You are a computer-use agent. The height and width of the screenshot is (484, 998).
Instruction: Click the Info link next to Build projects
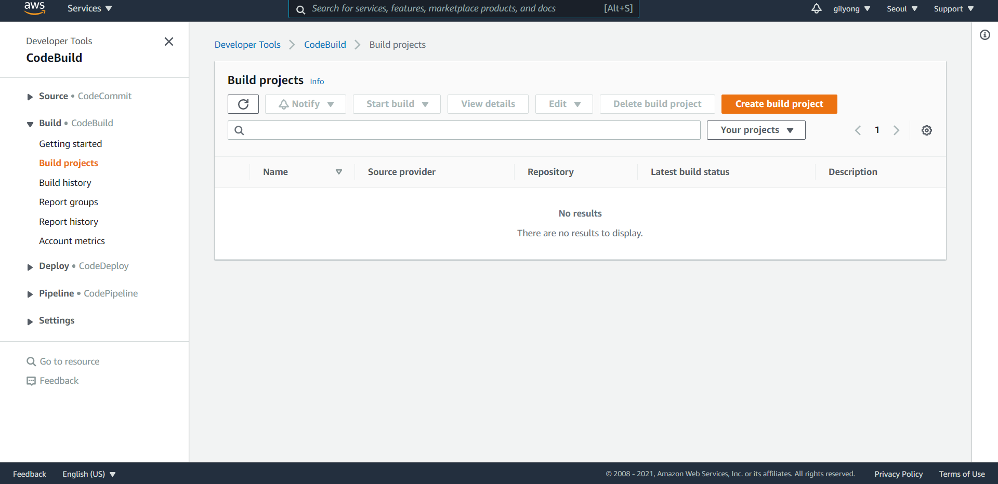[x=317, y=82]
